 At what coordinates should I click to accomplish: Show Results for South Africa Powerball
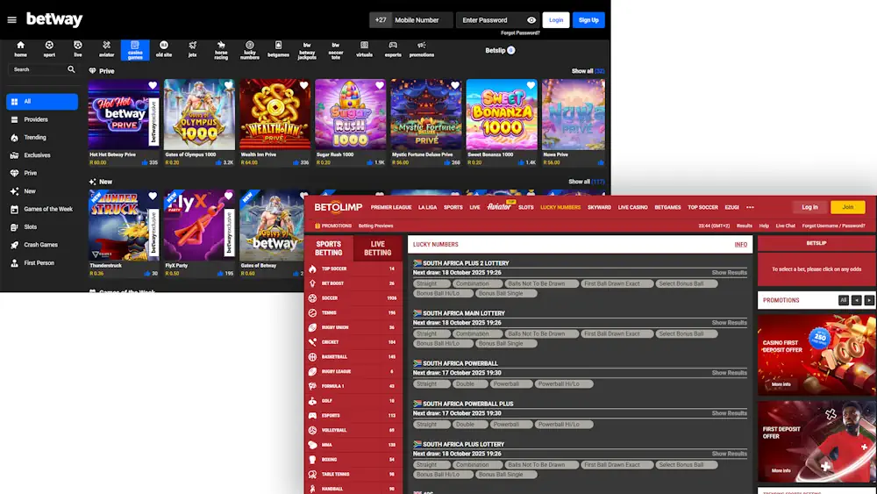pyautogui.click(x=729, y=373)
